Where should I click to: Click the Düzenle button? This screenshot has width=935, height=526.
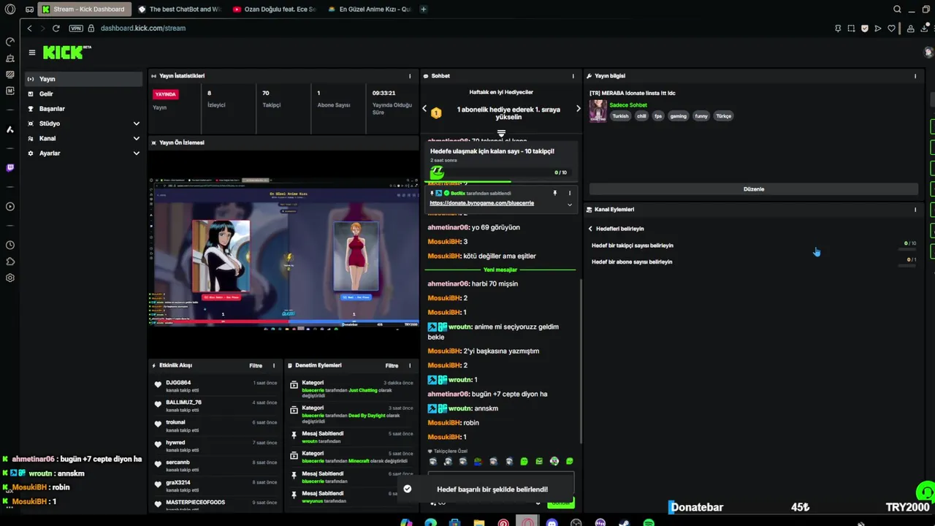pos(754,189)
